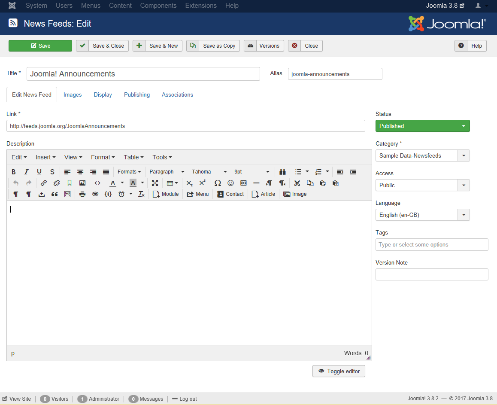The width and height of the screenshot is (497, 405).
Task: Open the font size 9pt dropdown
Action: click(252, 172)
